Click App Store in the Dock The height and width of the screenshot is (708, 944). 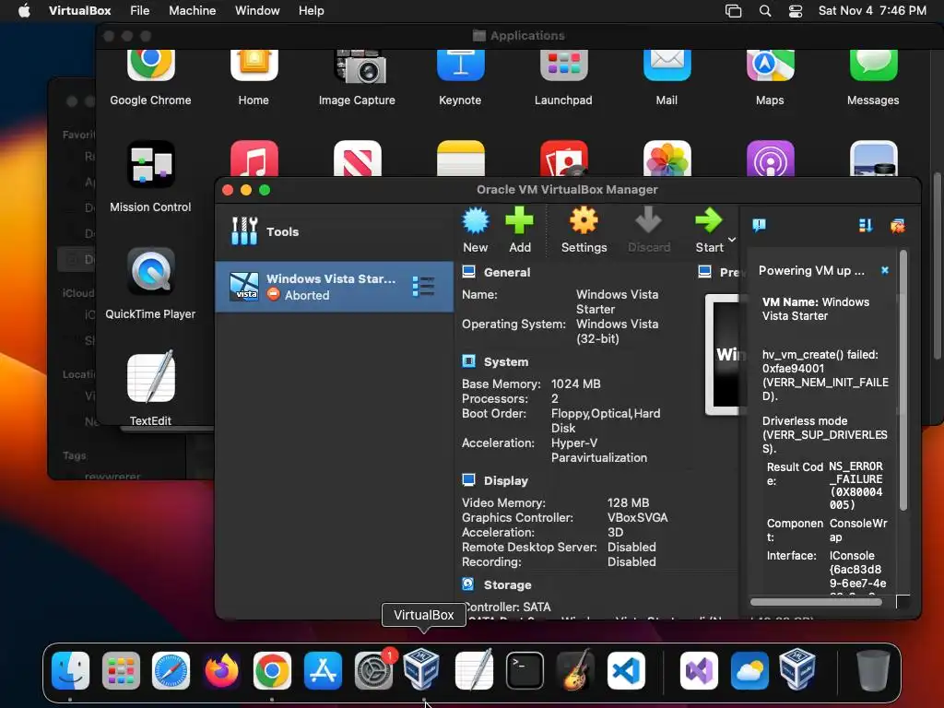[x=323, y=670]
